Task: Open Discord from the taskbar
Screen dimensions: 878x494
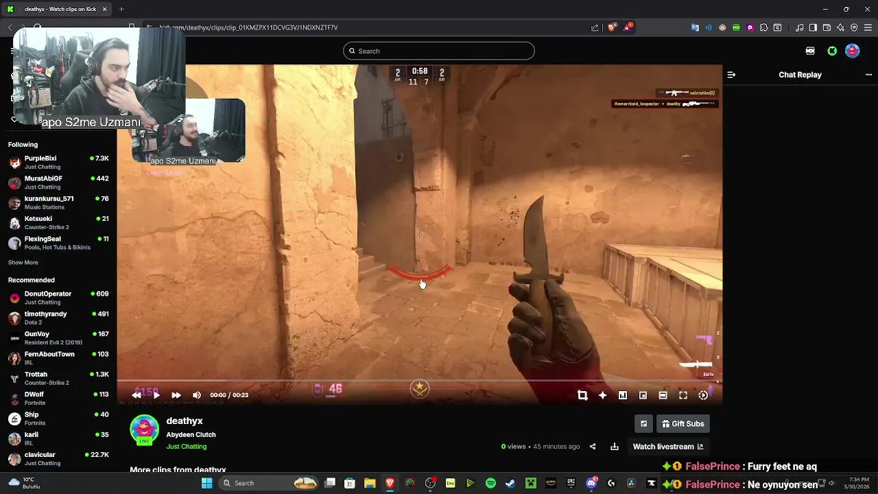Action: pos(591,483)
